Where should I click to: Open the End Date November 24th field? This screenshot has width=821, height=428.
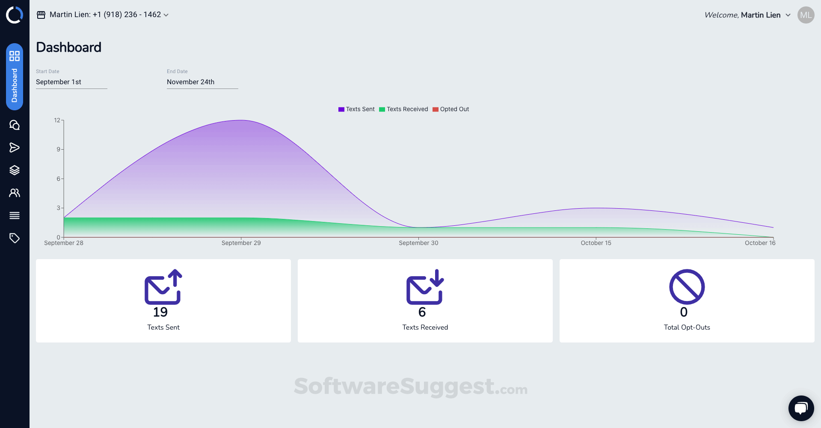pos(202,82)
